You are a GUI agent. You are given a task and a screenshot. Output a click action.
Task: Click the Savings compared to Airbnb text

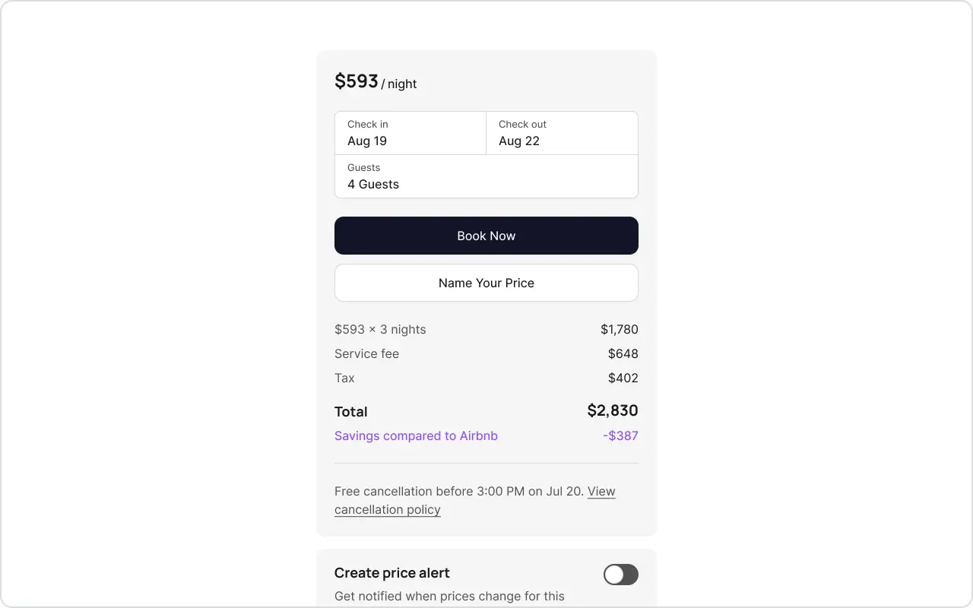(x=416, y=435)
